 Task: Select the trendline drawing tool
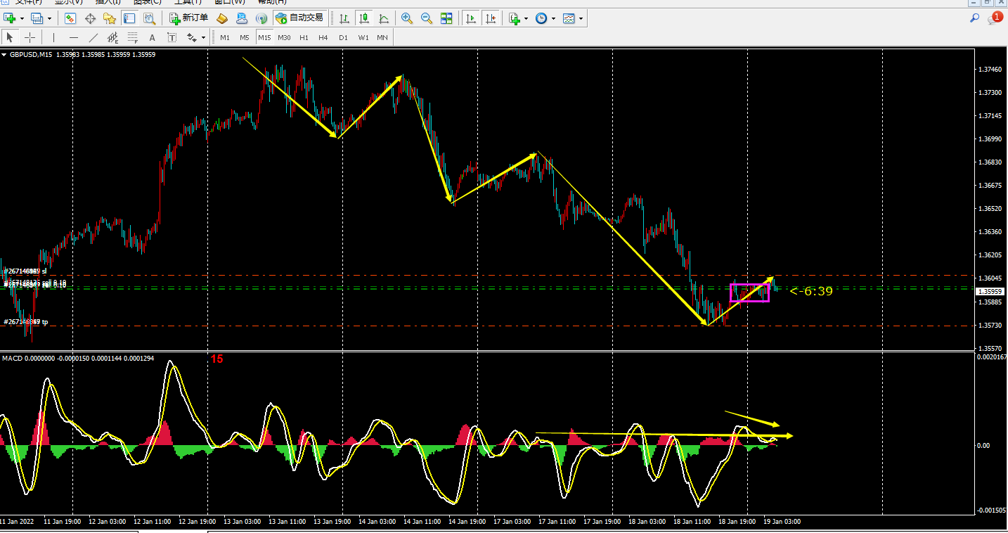click(x=93, y=37)
